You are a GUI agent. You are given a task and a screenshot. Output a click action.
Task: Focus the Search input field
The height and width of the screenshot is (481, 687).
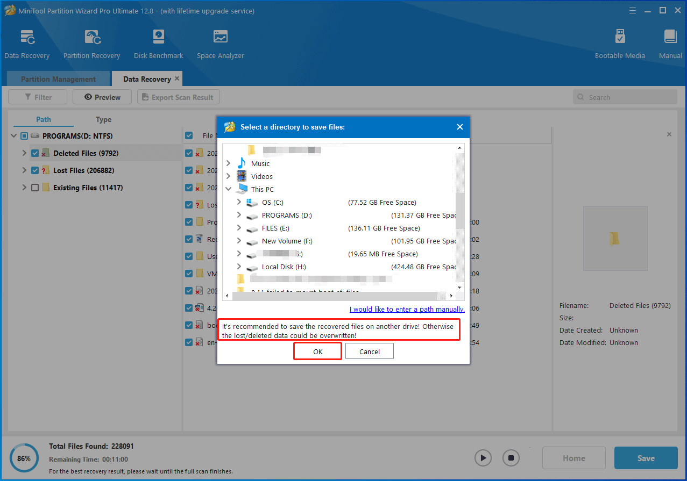click(625, 97)
